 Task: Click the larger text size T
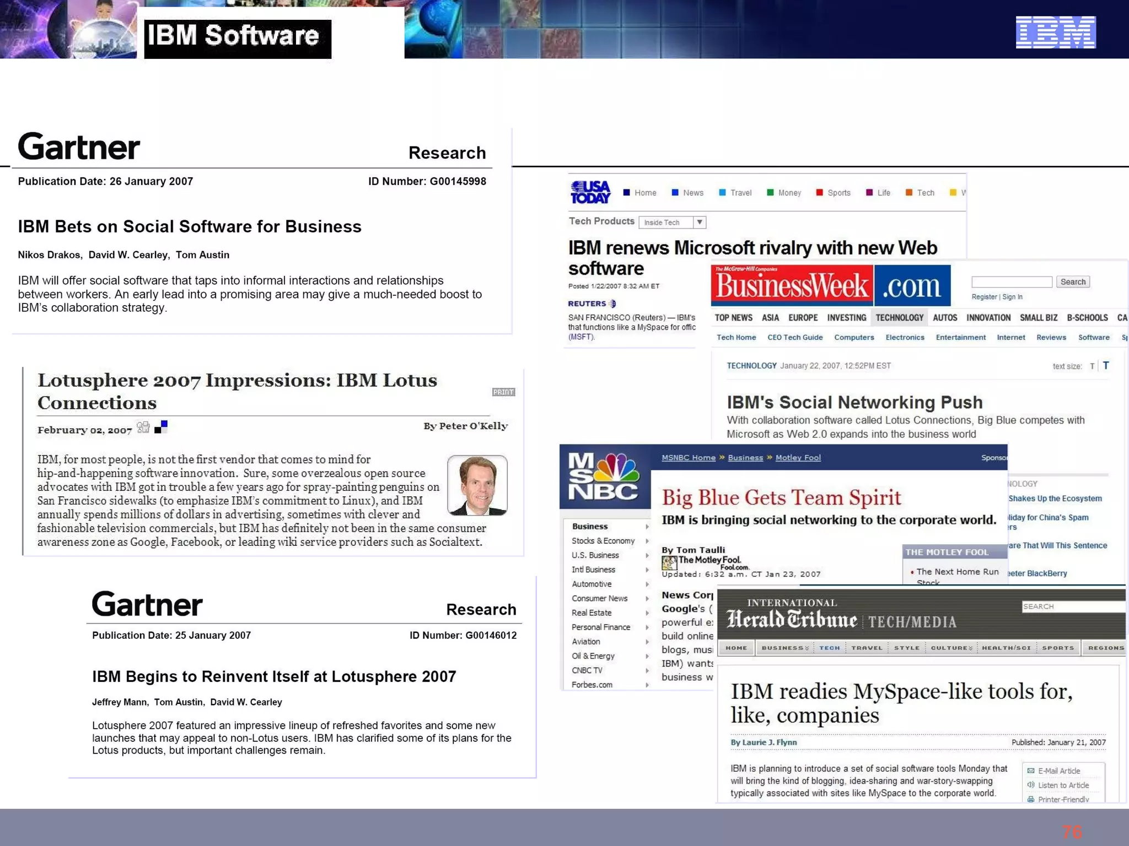pyautogui.click(x=1105, y=366)
